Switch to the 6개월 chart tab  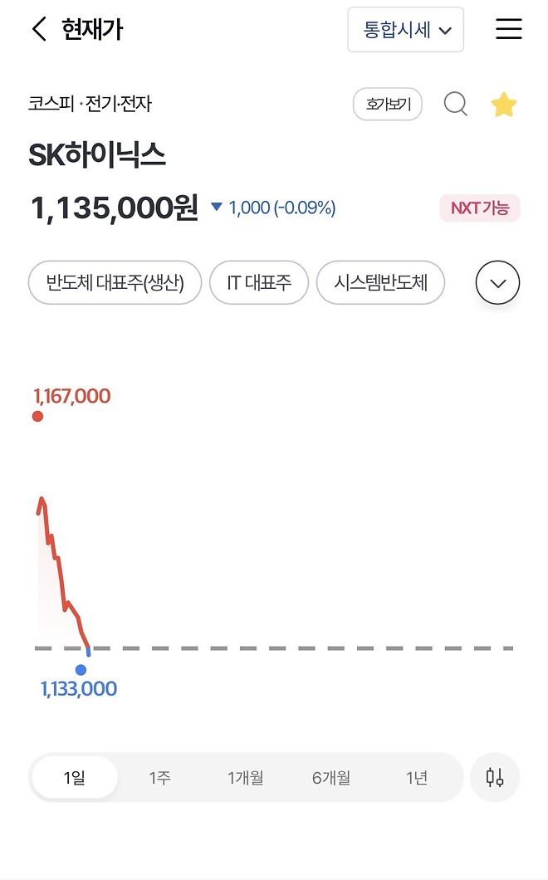point(330,777)
